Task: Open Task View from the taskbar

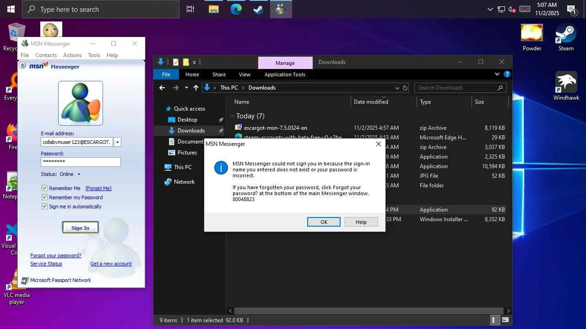Action: pyautogui.click(x=190, y=9)
